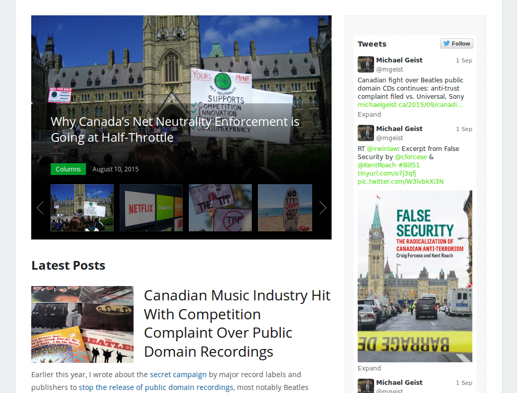
Task: Expand the Beatles public domain tweet
Action: [x=369, y=115]
